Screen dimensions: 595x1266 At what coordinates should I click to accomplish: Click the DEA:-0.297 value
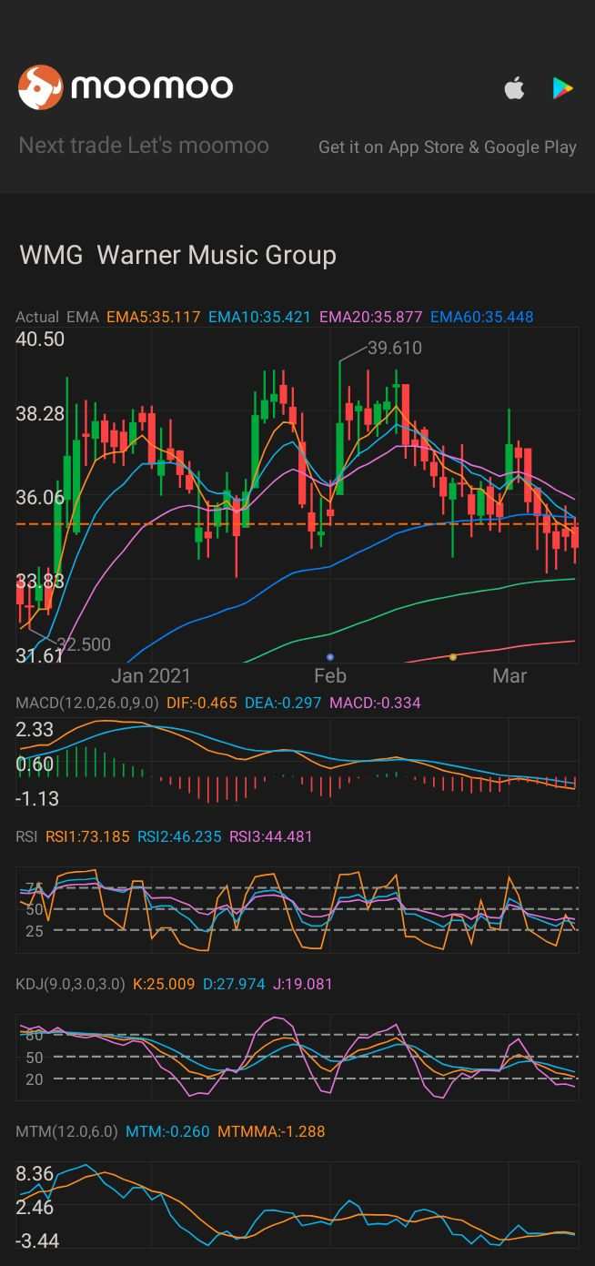pyautogui.click(x=283, y=703)
